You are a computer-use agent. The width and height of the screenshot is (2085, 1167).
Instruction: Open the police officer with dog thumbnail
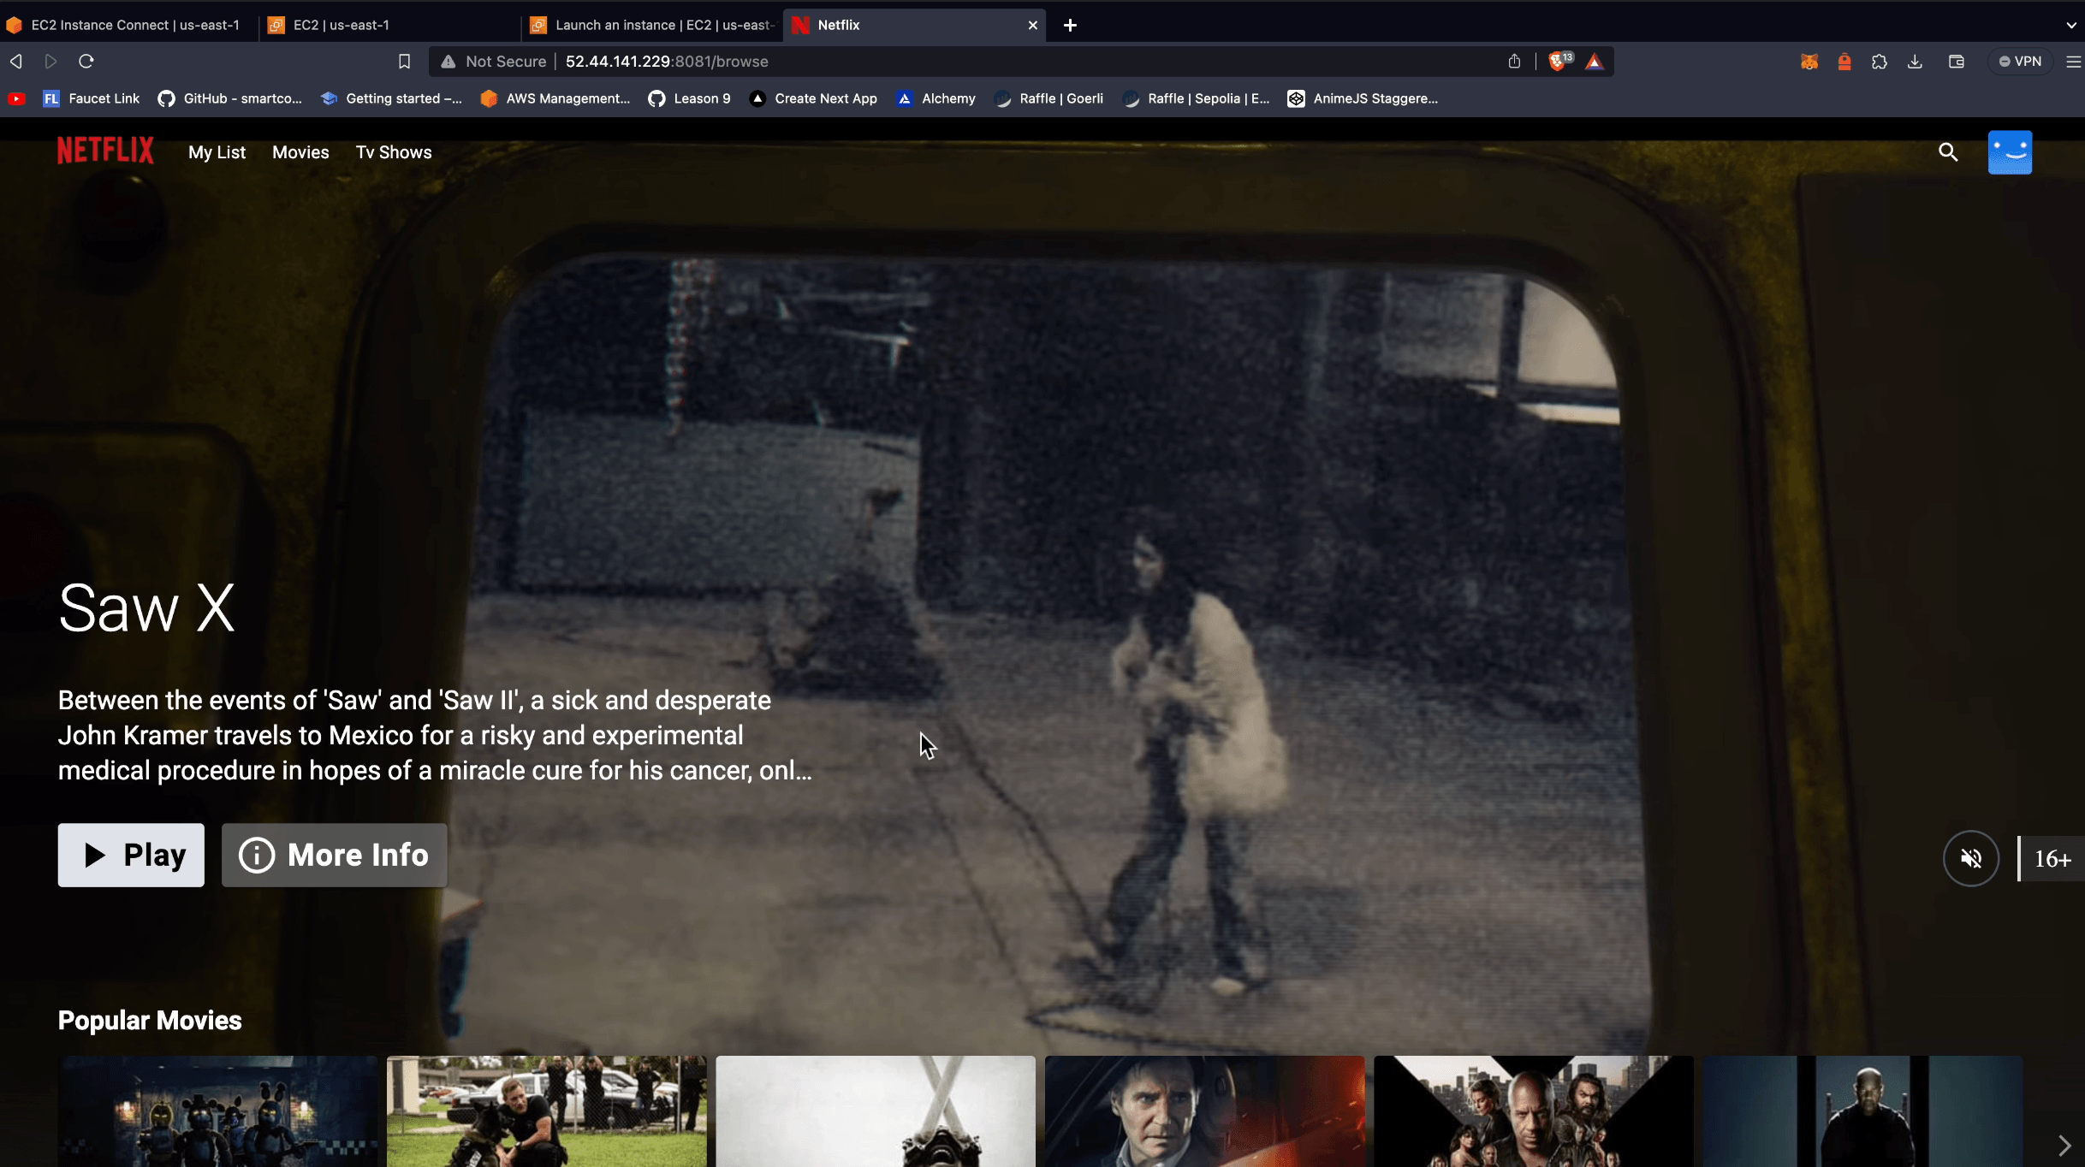[x=546, y=1111]
